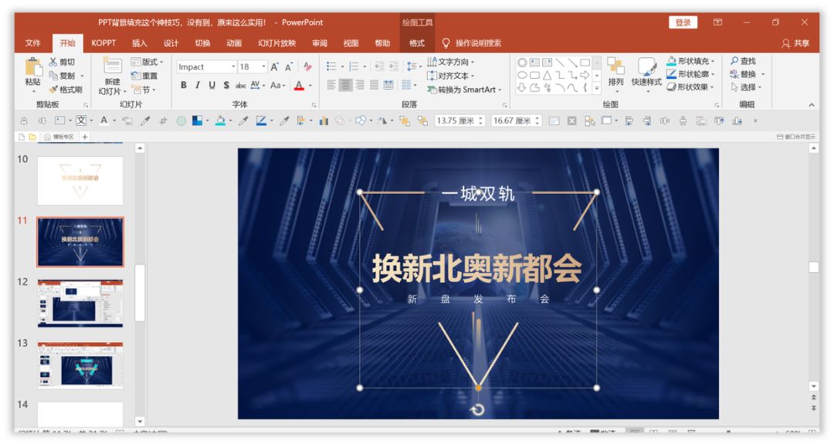The height and width of the screenshot is (445, 834).
Task: Click the Shape Fill (形状填充) color bucket
Action: click(672, 61)
